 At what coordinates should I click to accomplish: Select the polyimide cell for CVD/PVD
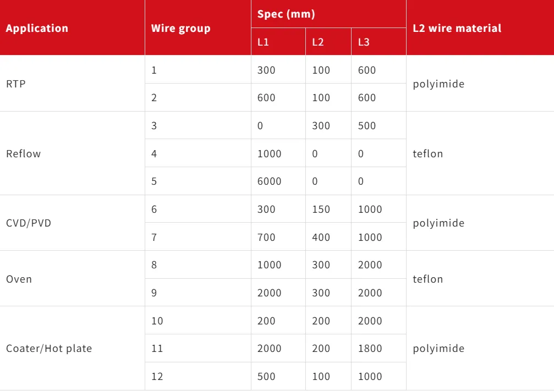coord(438,223)
